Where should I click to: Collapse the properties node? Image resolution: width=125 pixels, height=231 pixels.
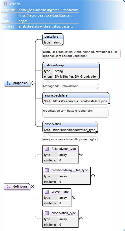(32, 83)
